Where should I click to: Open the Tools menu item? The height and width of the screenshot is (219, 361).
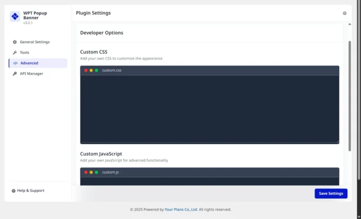tap(38, 53)
